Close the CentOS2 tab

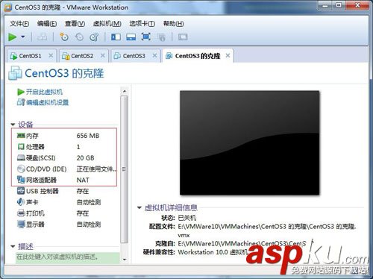click(103, 55)
